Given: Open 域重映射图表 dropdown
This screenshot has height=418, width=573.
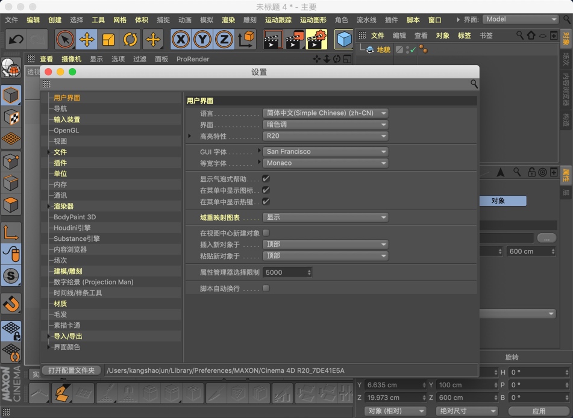Looking at the screenshot, I should (x=325, y=217).
